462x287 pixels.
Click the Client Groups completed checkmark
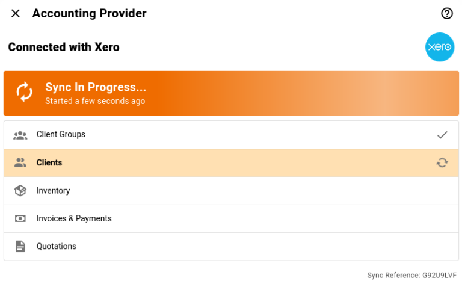coord(442,135)
